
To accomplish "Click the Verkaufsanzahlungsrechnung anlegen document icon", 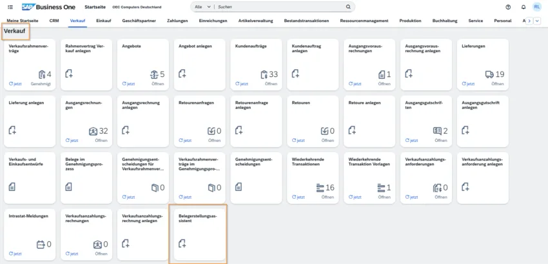I will coord(126,243).
